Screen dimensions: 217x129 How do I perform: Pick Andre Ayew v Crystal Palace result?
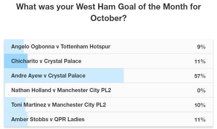(108, 76)
